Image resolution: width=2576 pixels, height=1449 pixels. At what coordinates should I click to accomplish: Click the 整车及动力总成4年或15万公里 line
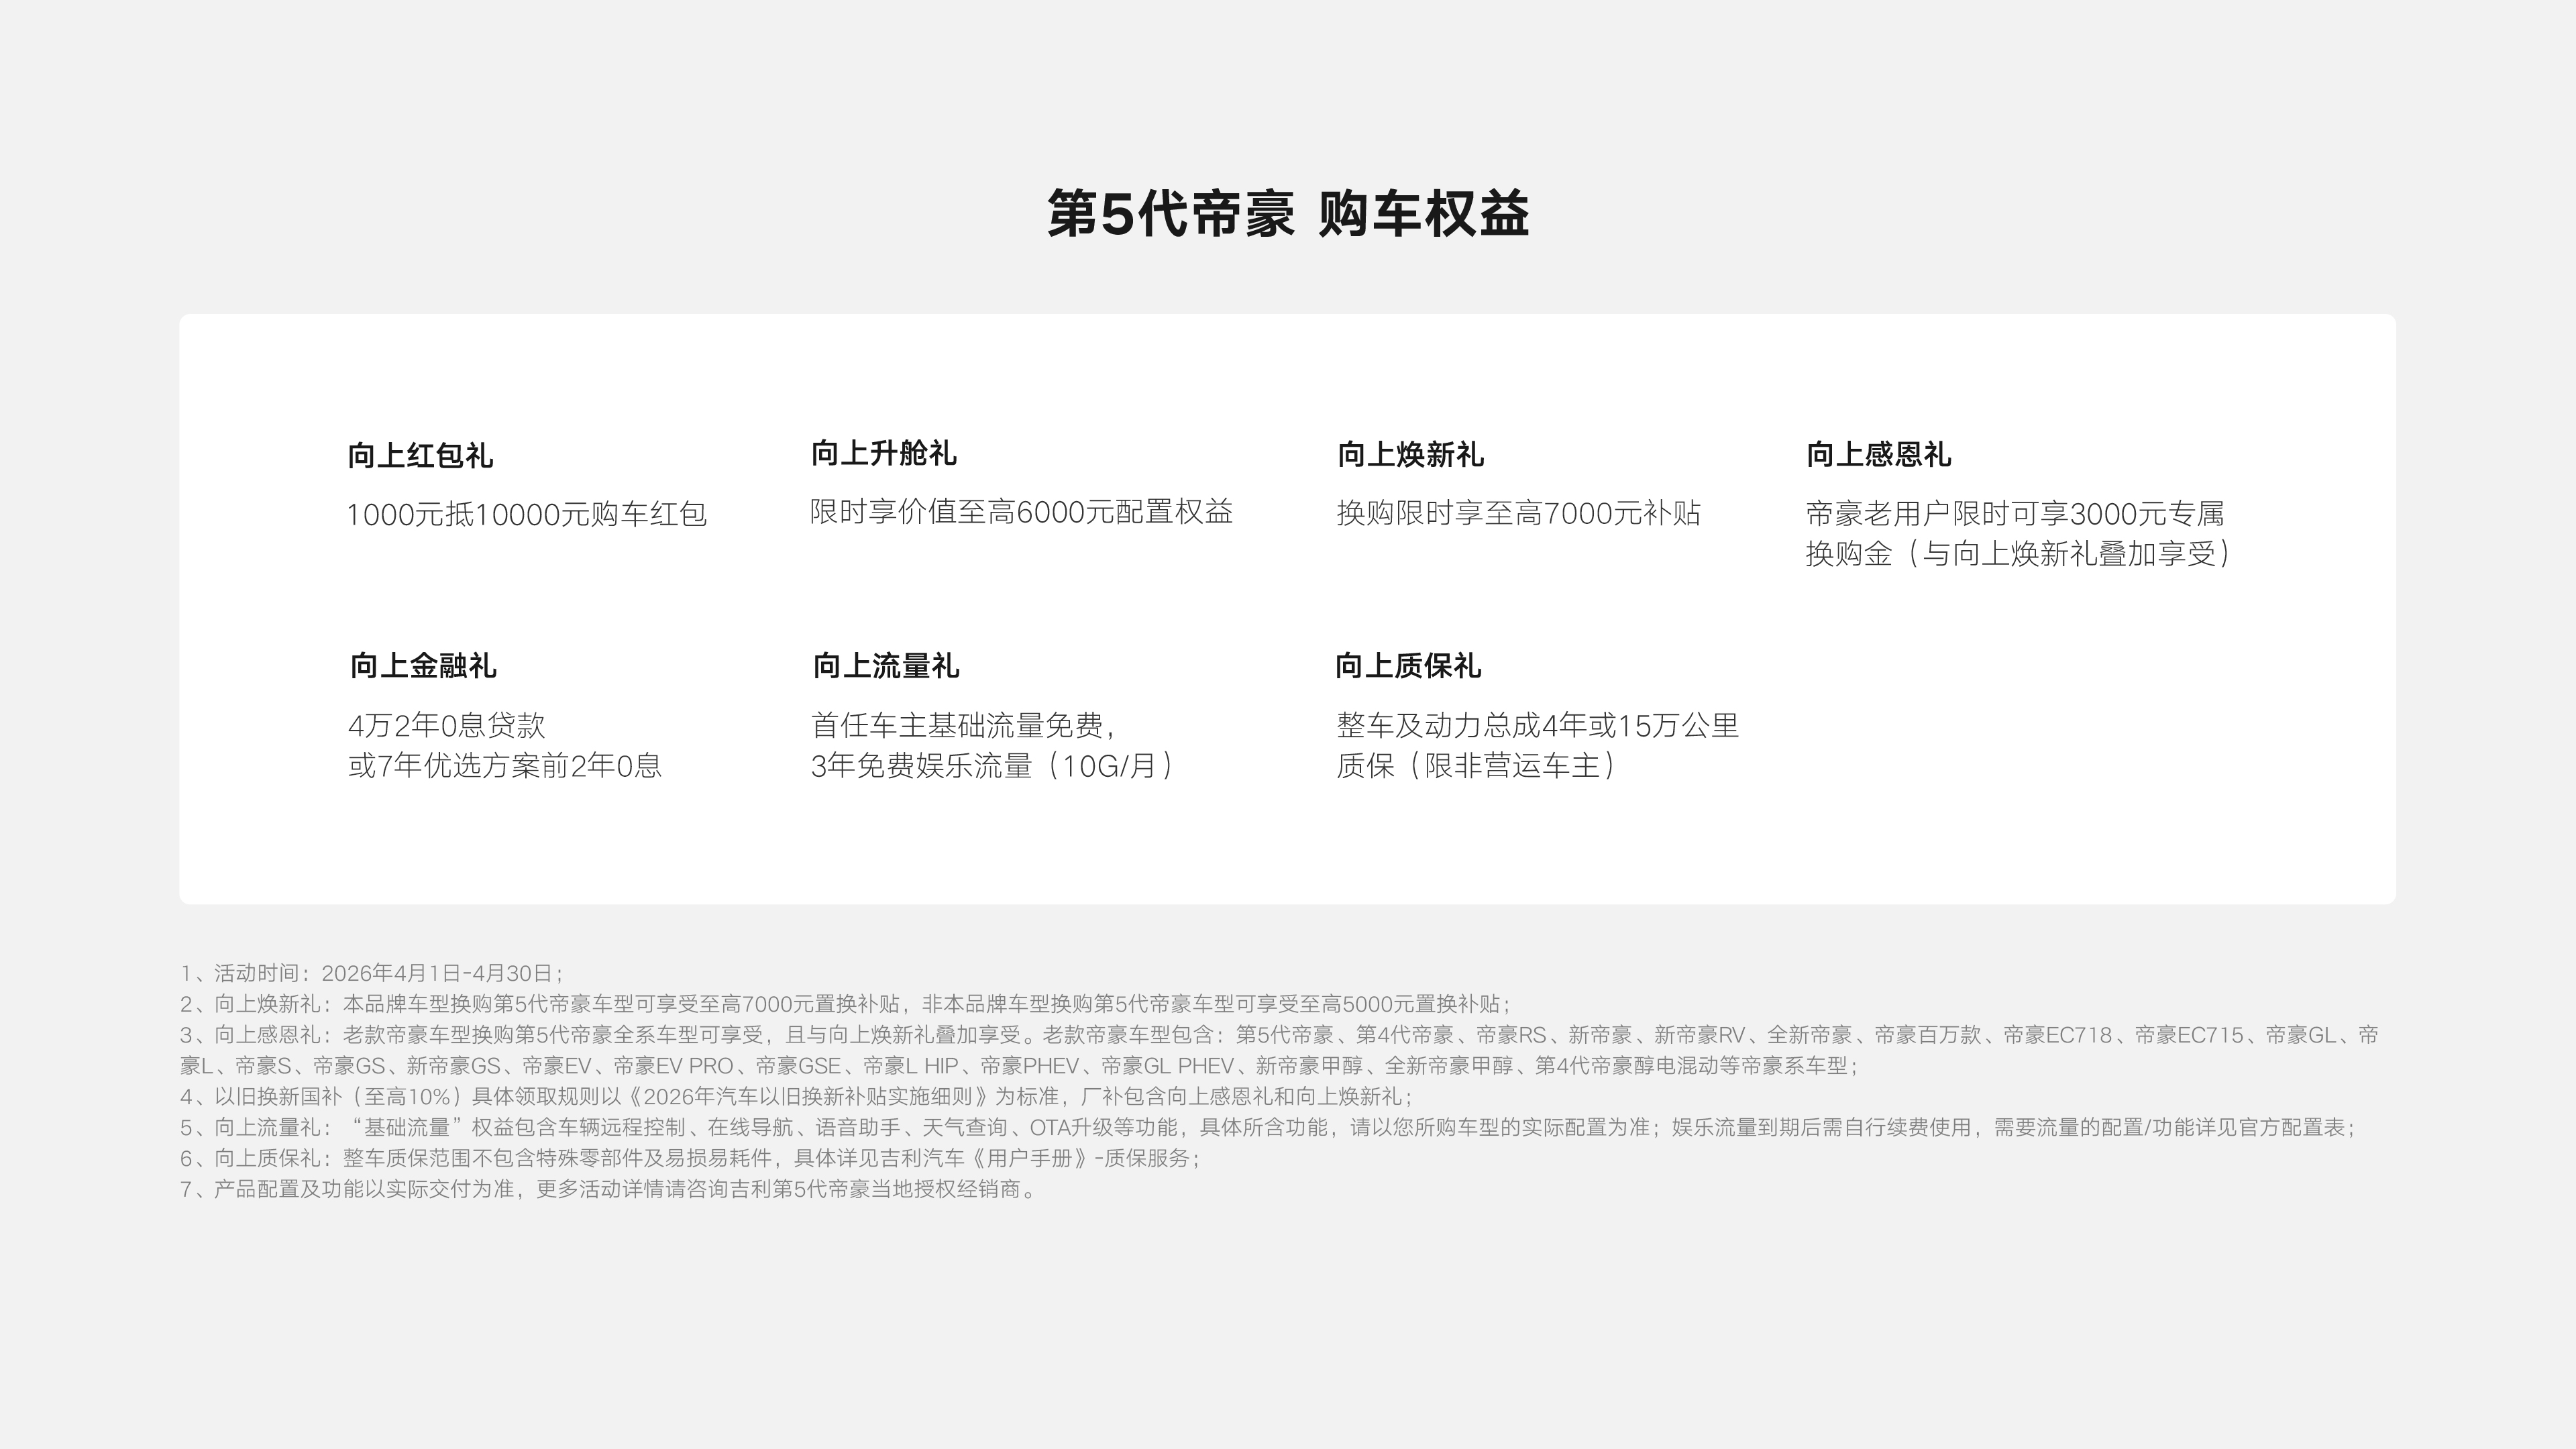(1537, 725)
